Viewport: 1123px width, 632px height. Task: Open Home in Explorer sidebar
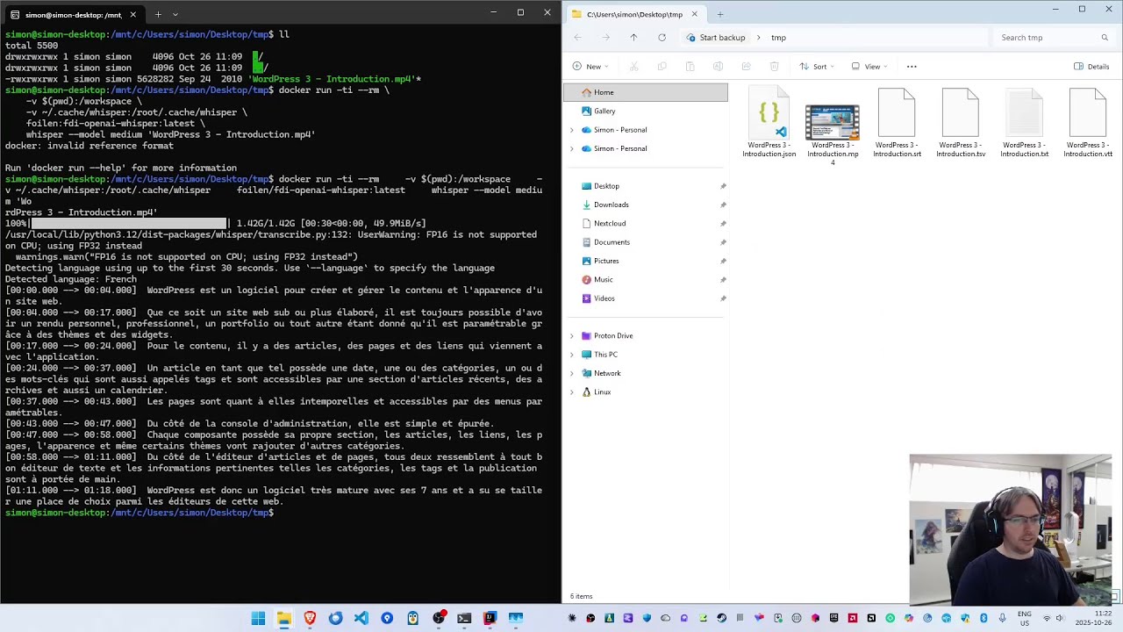[646, 92]
